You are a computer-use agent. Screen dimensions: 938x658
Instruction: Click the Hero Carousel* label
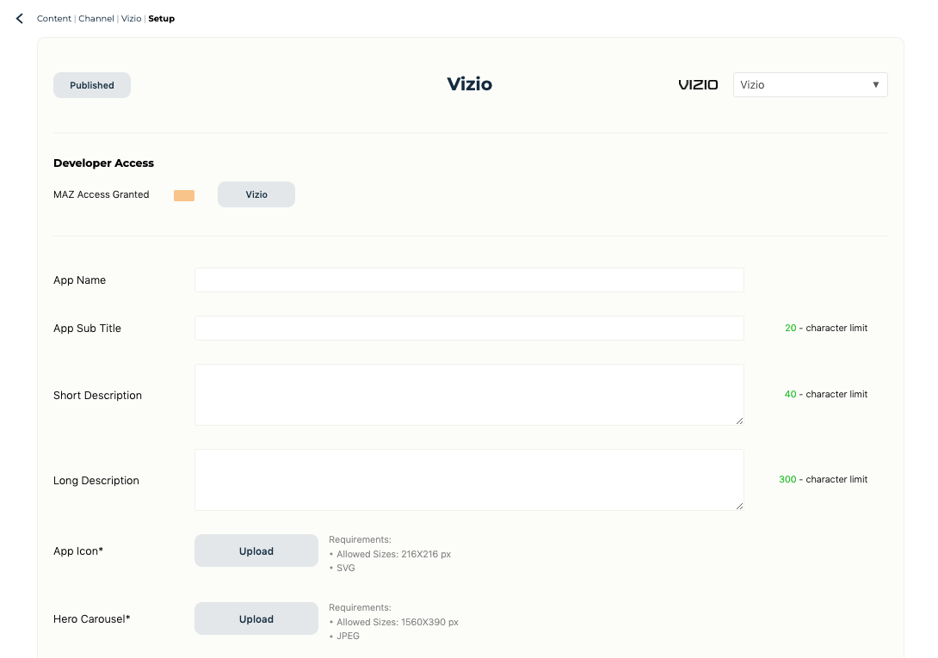click(91, 619)
